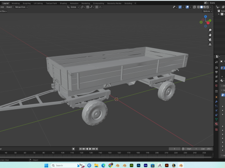This screenshot has height=168, width=225.
Task: Toggle proportional editing in header
Action: pos(97,7)
